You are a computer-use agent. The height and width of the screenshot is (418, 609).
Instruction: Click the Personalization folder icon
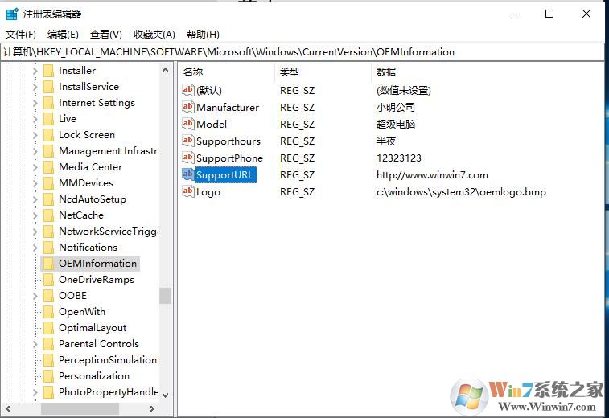49,376
